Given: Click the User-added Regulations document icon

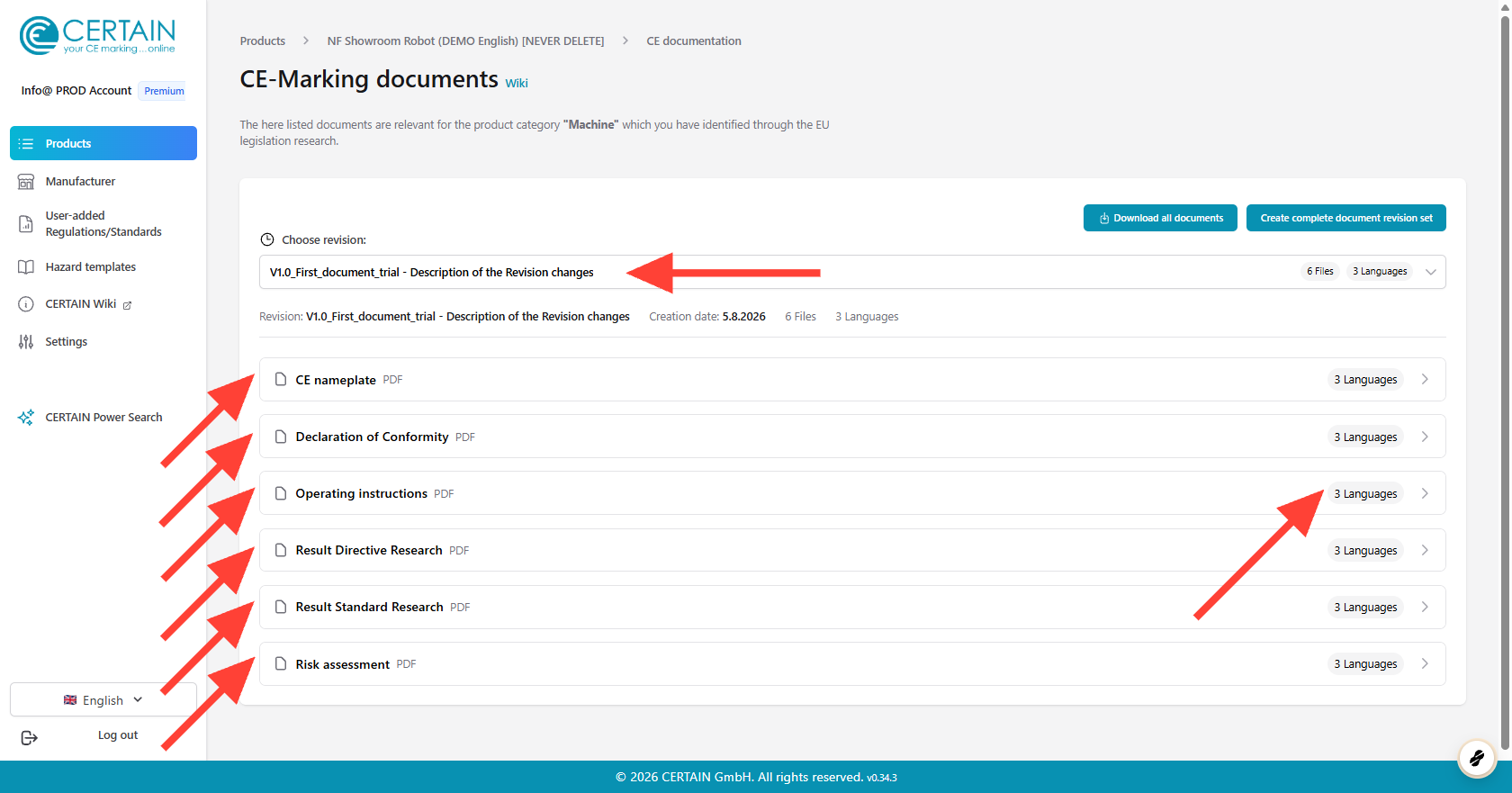Looking at the screenshot, I should [26, 224].
